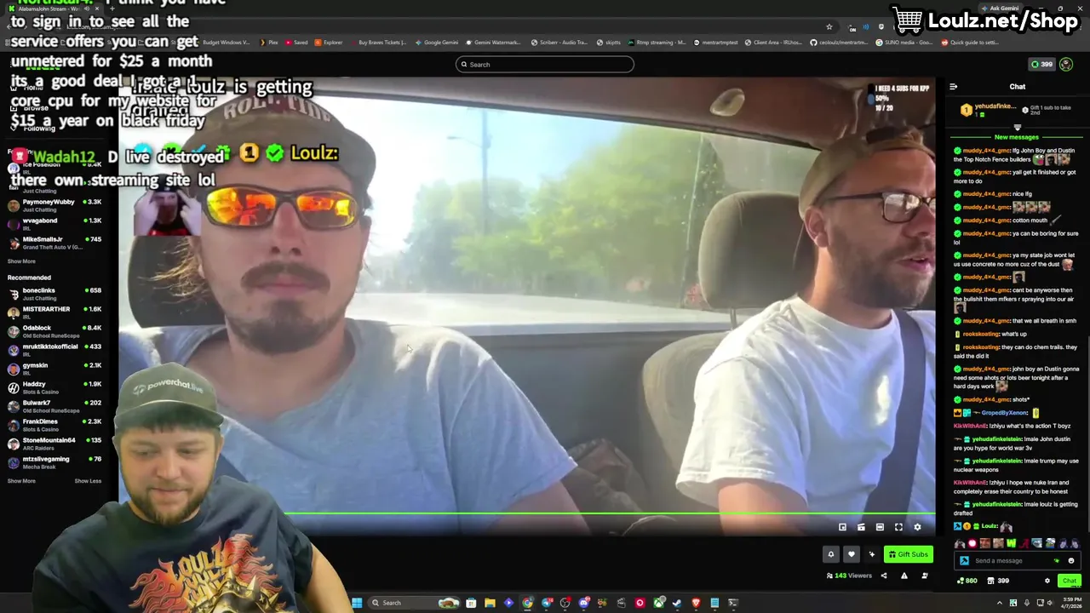The width and height of the screenshot is (1090, 613).
Task: Open File Explorer from taskbar
Action: pos(490,603)
